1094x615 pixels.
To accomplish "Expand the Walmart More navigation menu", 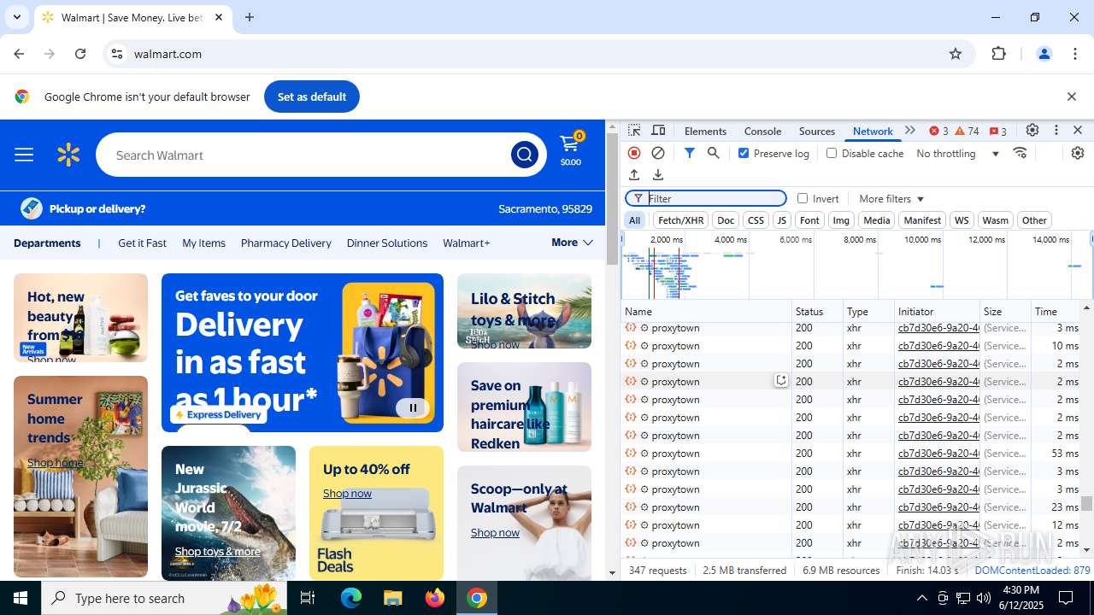I will [572, 243].
